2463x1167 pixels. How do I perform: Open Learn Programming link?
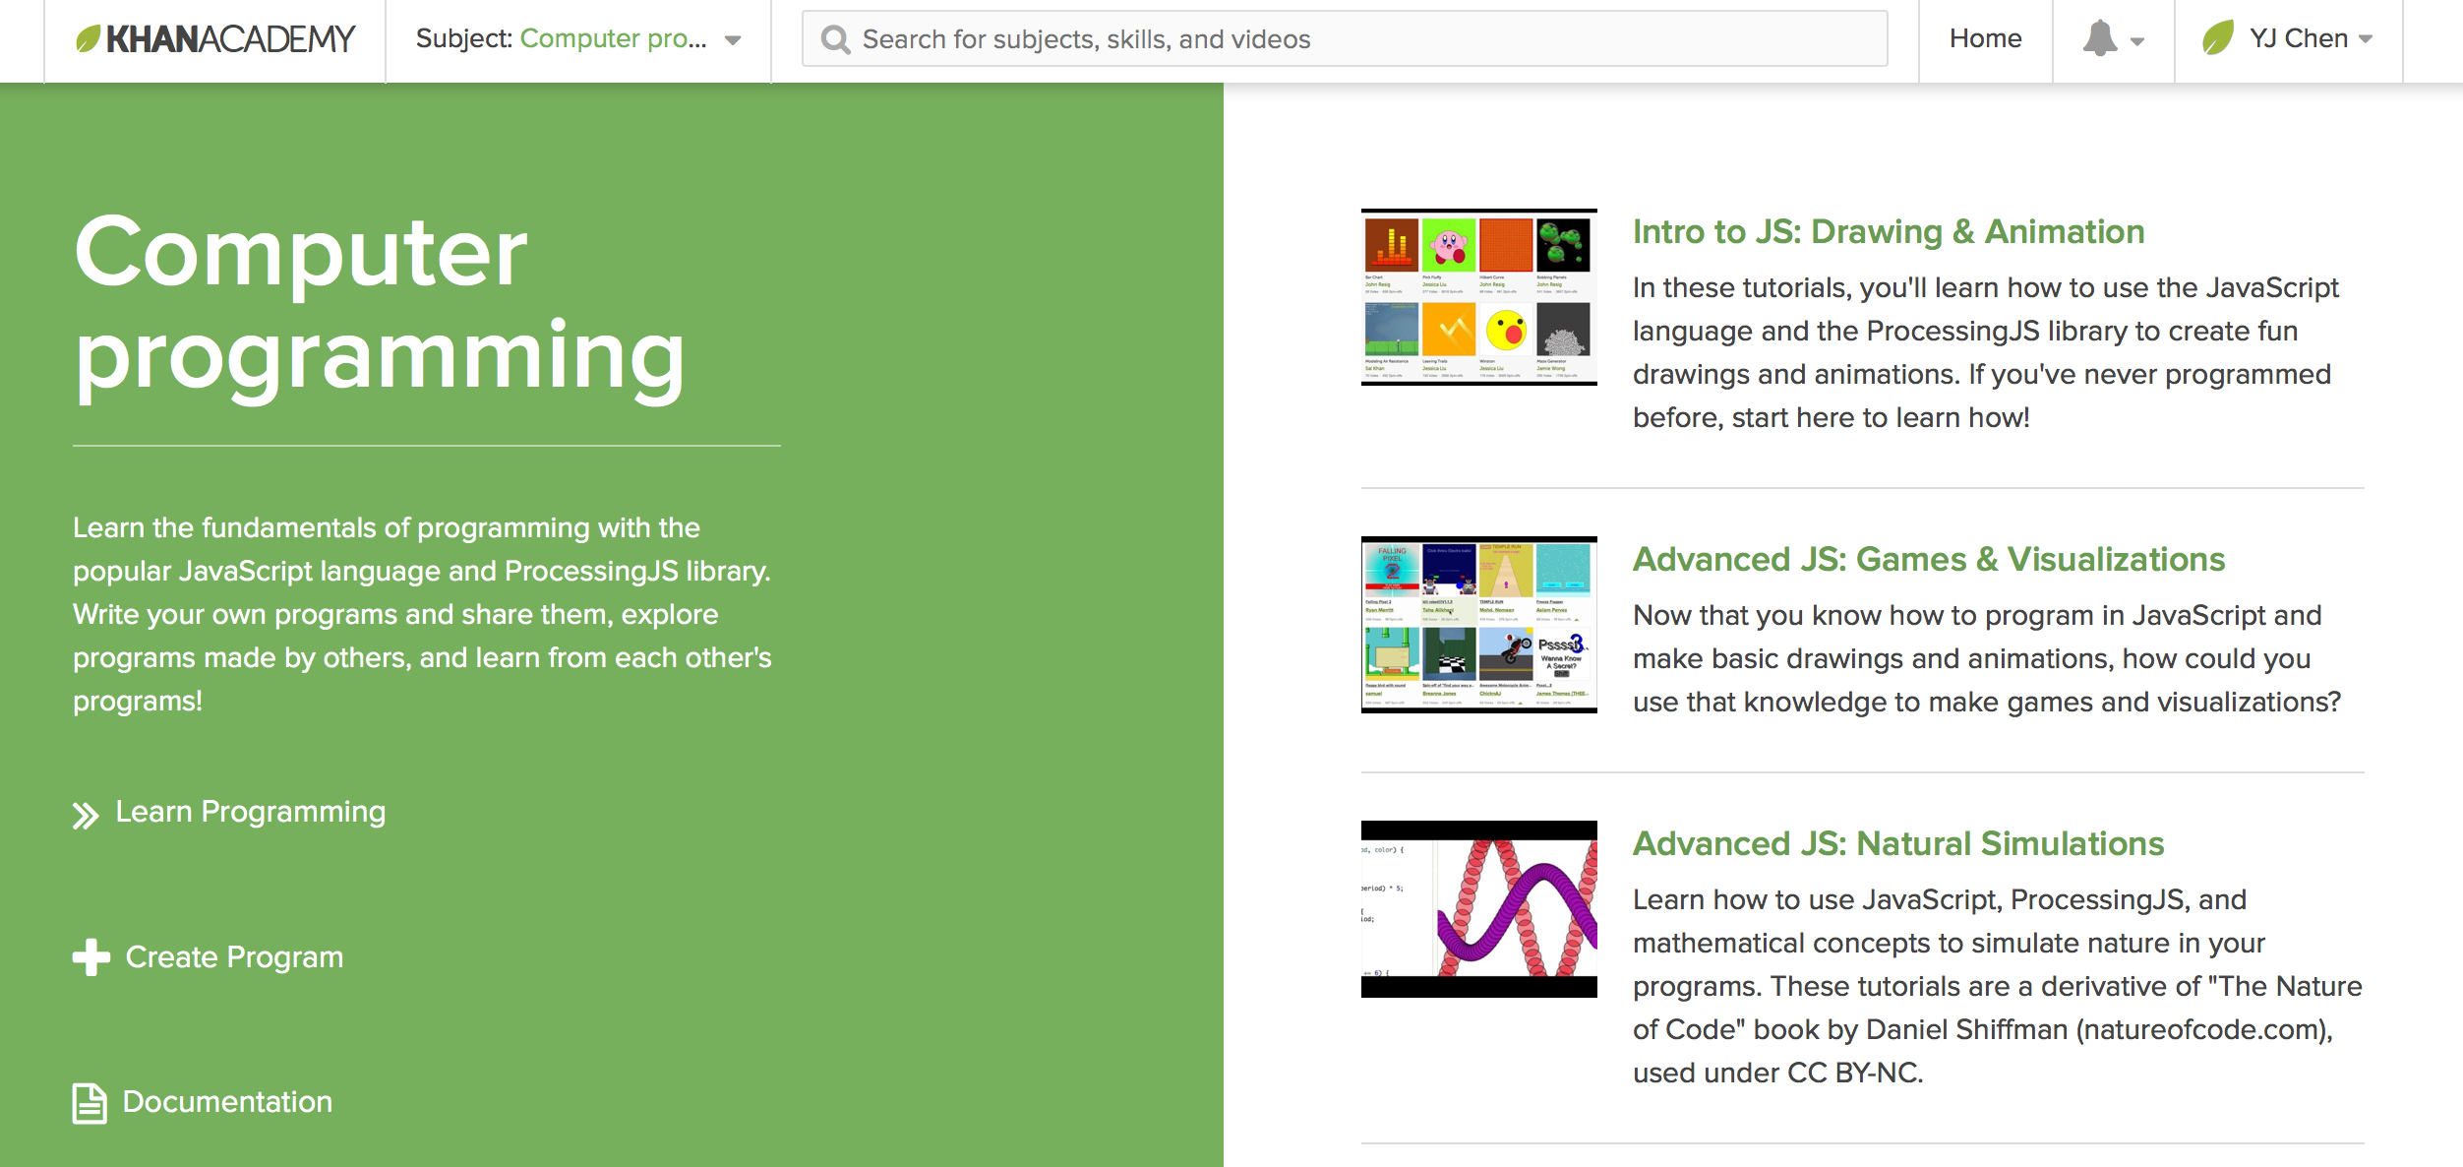tap(251, 812)
